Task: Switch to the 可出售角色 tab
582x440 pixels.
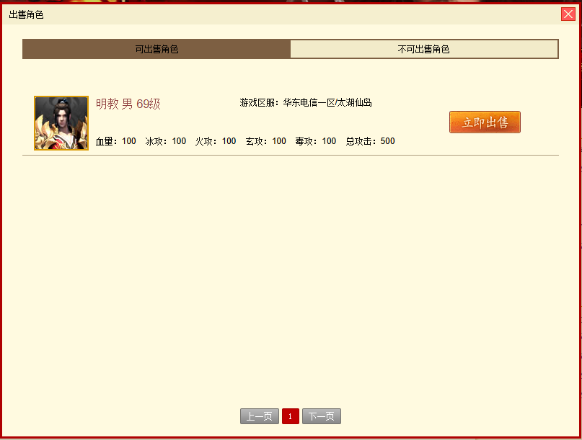Action: [156, 49]
